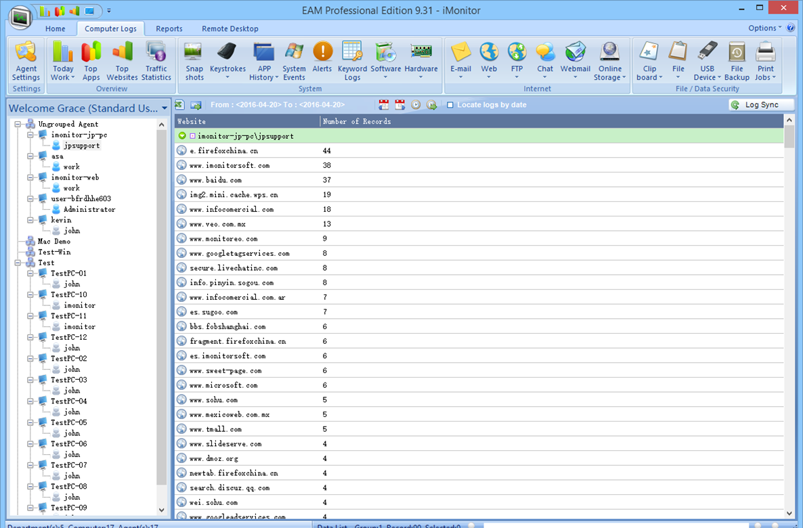Open the Welcome Grace user dropdown
This screenshot has width=803, height=528.
(165, 108)
